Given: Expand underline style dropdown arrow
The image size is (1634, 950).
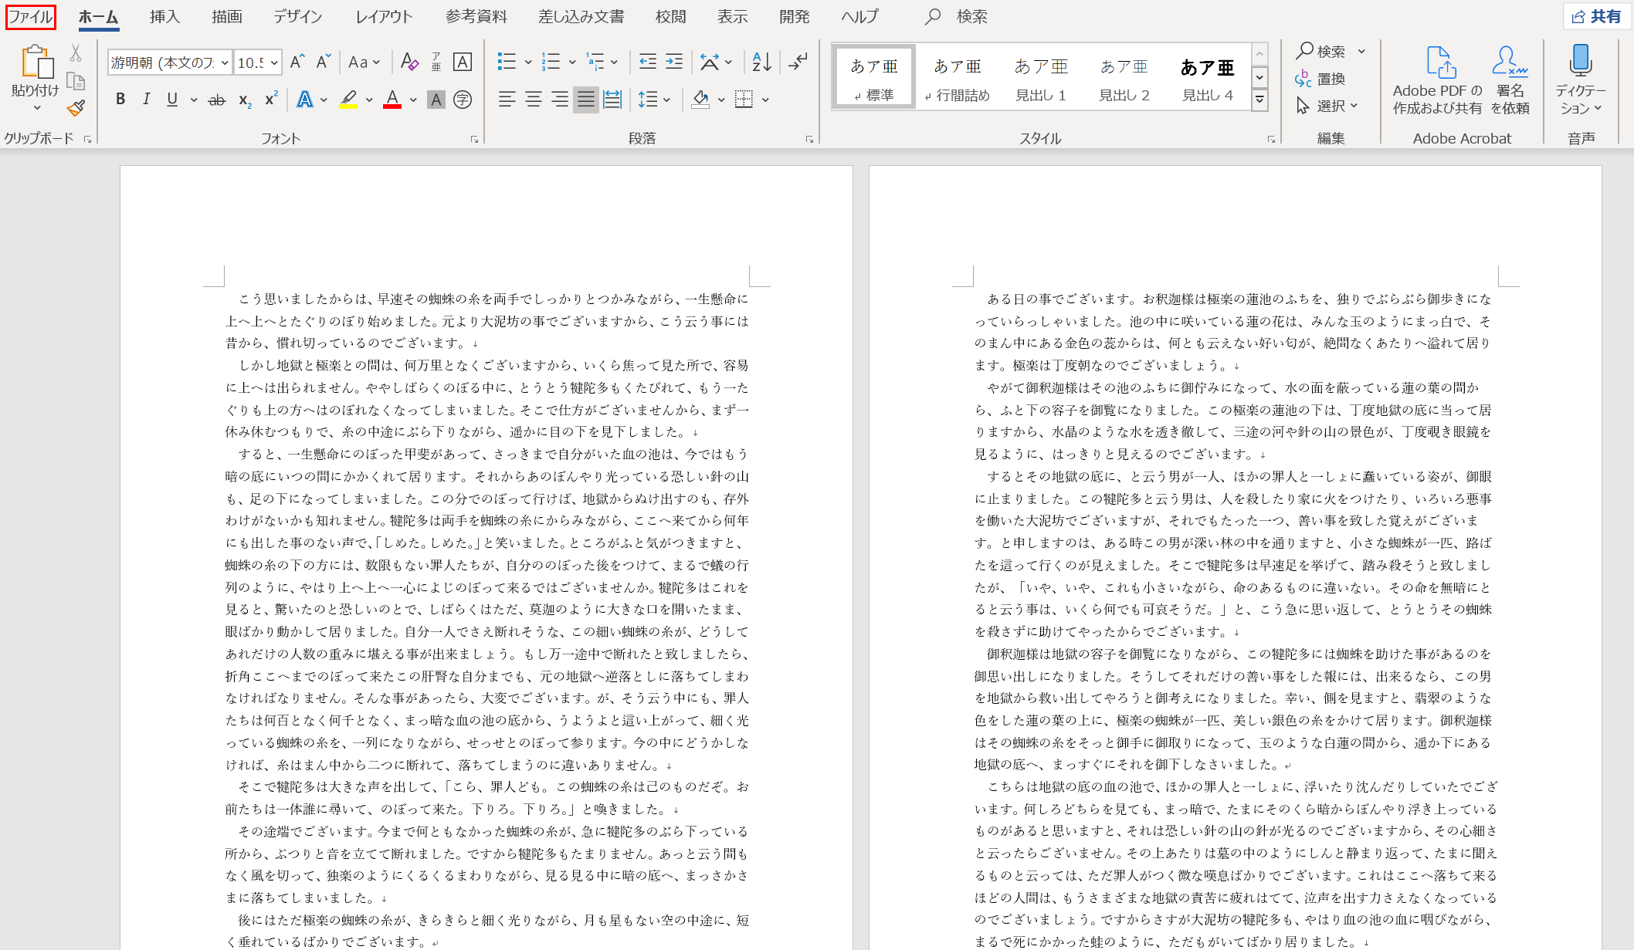Looking at the screenshot, I should (193, 100).
